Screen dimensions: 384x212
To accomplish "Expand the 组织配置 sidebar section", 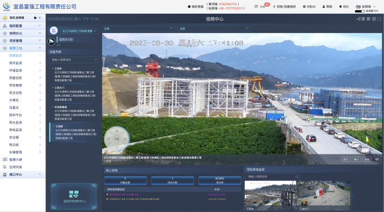I will (22, 26).
